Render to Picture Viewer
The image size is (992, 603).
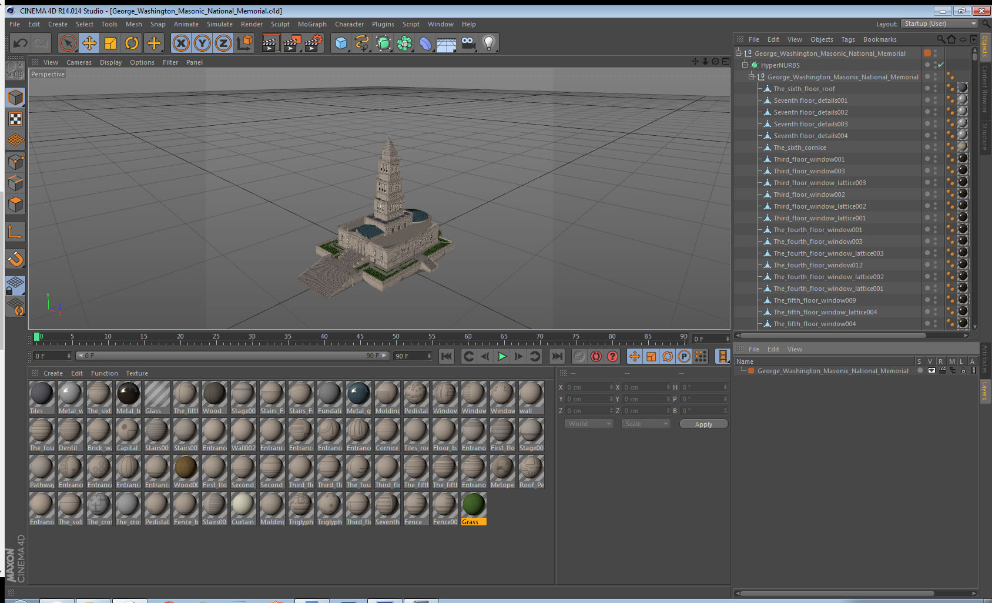(292, 43)
